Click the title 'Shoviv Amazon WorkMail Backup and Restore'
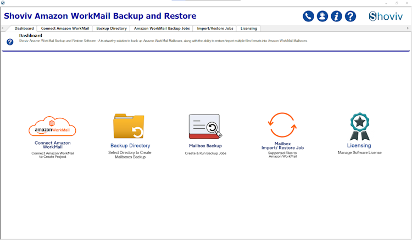 click(100, 16)
